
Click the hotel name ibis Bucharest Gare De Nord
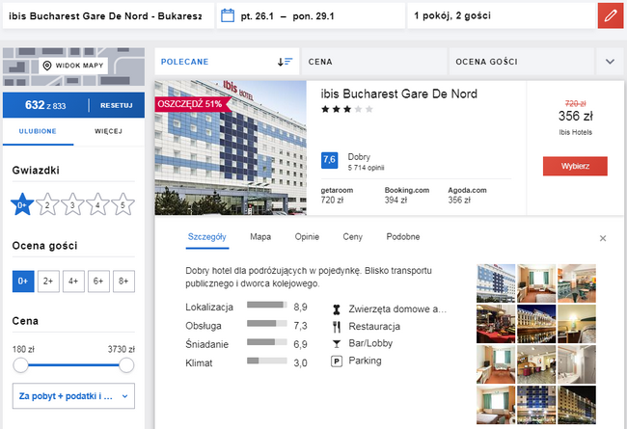[x=399, y=94]
